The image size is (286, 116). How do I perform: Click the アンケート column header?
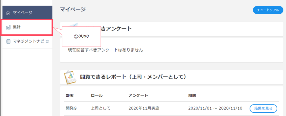[x=138, y=95]
